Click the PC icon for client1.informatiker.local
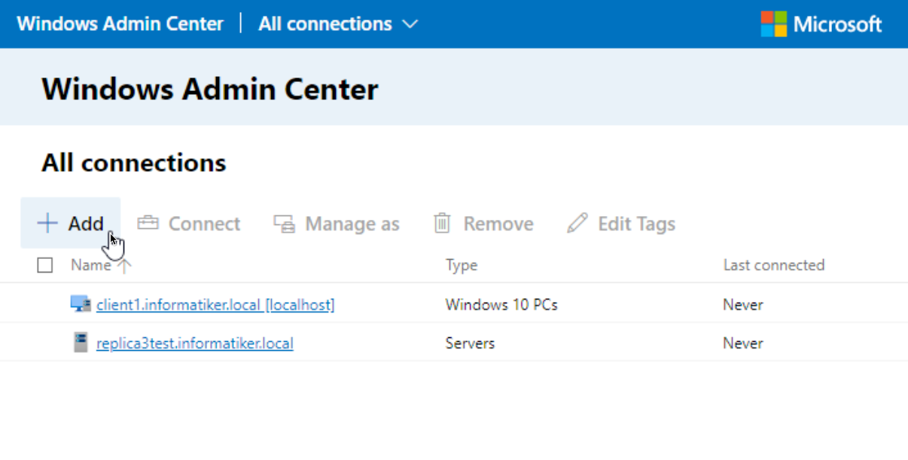Screen dimensions: 908x460 click(x=81, y=303)
